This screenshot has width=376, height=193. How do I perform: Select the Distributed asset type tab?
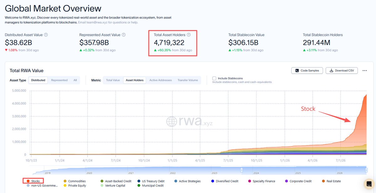[x=38, y=80]
